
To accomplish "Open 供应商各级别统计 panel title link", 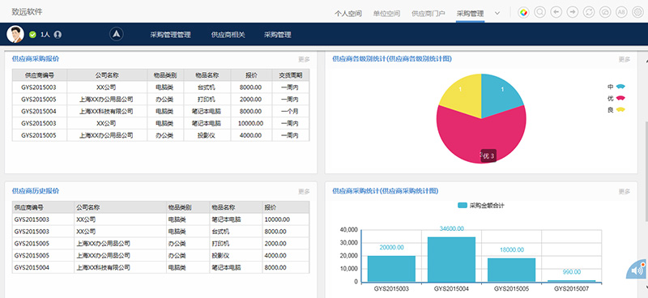I will pos(392,58).
